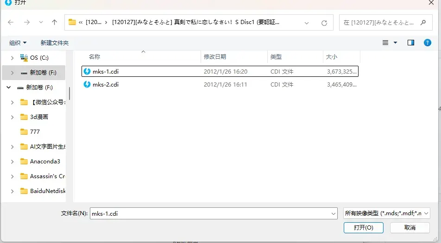Expand OS (C:) drive node

pyautogui.click(x=12, y=58)
